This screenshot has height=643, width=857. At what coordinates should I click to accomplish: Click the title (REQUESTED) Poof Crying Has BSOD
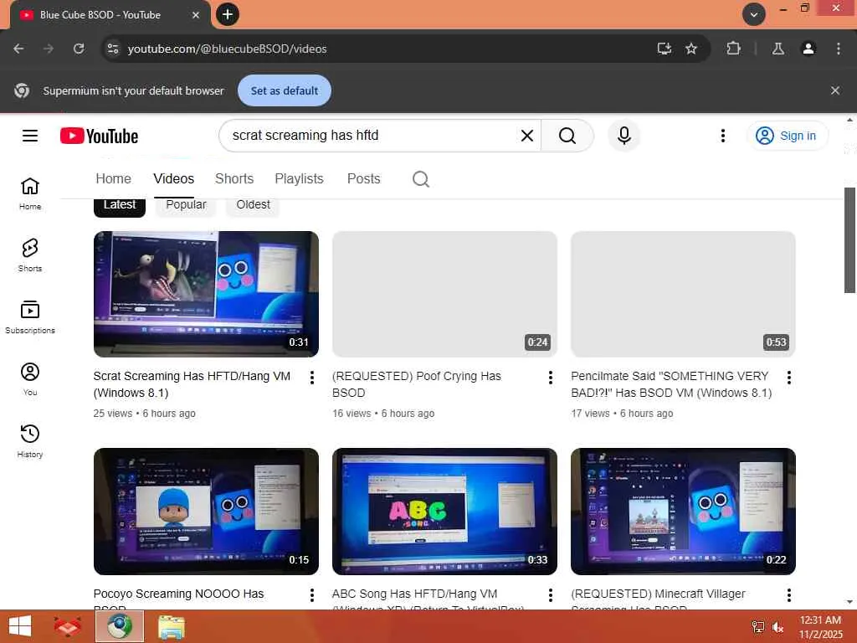[x=417, y=384]
